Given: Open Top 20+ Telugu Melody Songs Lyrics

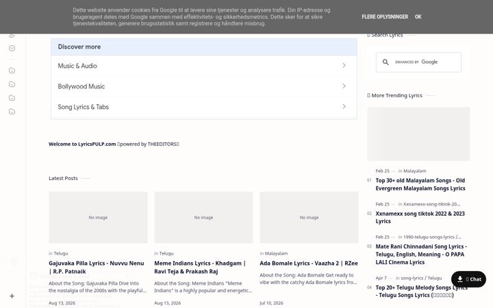Looking at the screenshot, I should tap(421, 292).
